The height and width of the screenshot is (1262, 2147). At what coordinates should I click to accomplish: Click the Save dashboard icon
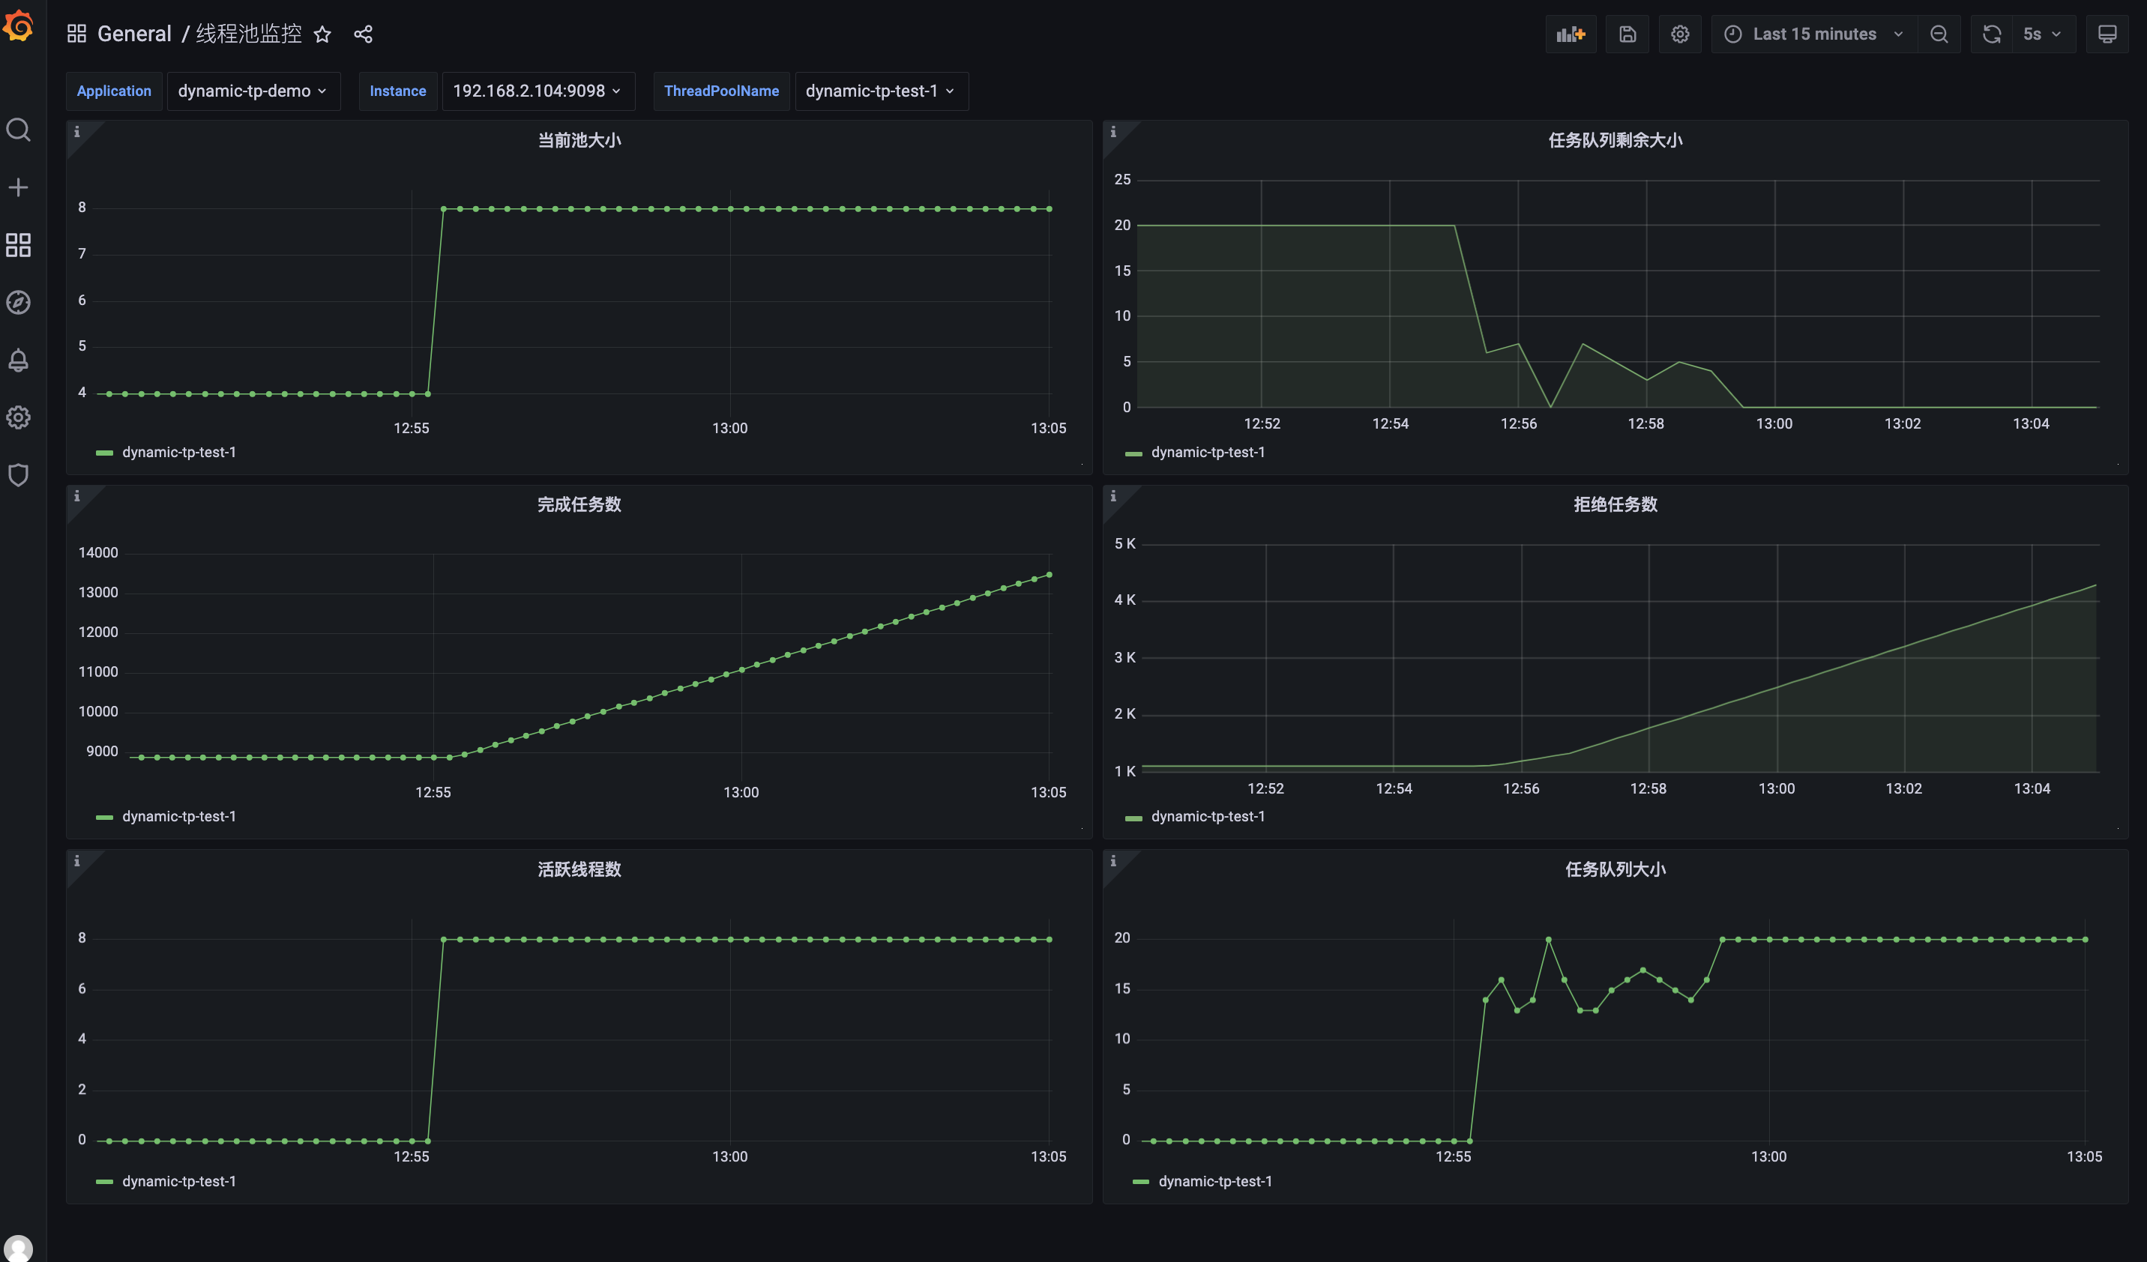[1627, 34]
